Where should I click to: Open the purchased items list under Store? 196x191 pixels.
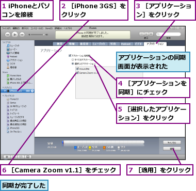point(14,79)
